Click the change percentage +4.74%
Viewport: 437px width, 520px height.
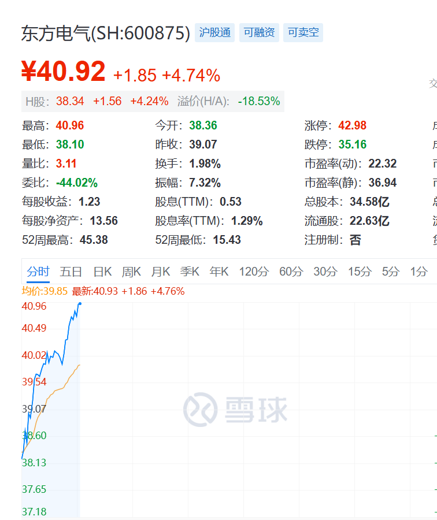coord(191,75)
